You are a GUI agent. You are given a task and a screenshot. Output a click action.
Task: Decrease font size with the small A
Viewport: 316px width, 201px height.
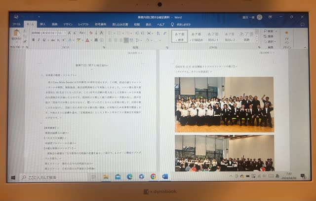75,33
